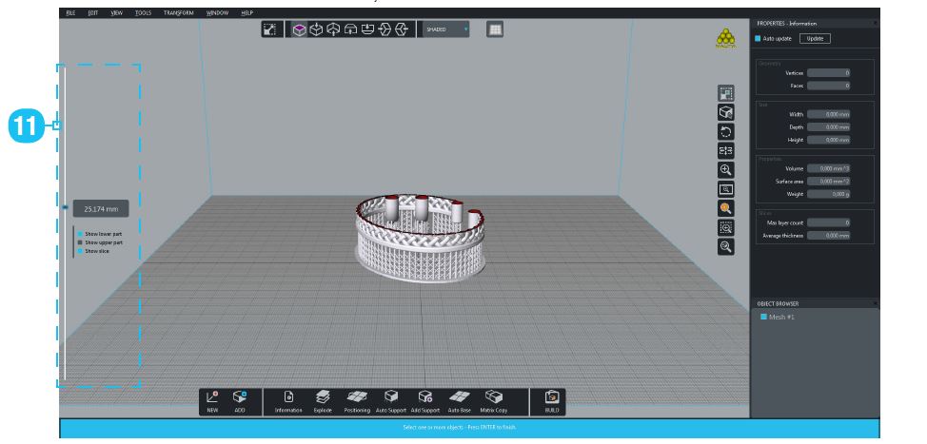Enable Show upper part option
Viewport: 927px width, 444px height.
(81, 242)
